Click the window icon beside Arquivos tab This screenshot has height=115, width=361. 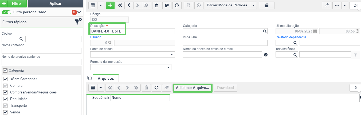[x=90, y=78]
